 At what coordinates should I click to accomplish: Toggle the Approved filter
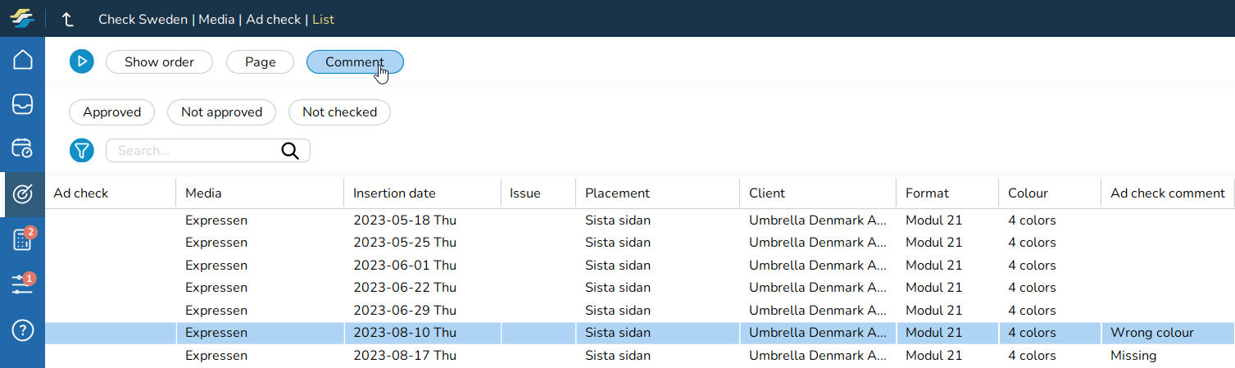[x=111, y=112]
